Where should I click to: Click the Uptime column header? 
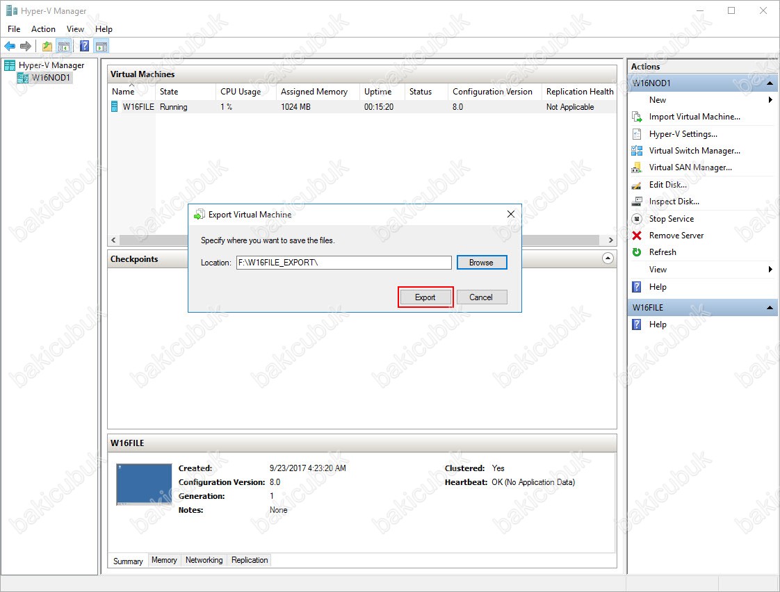coord(382,92)
